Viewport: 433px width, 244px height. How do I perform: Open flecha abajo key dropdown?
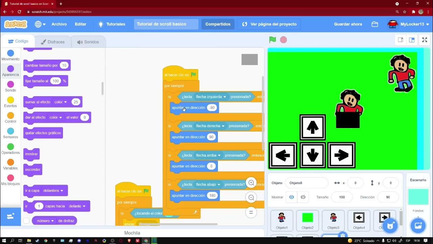(x=208, y=184)
